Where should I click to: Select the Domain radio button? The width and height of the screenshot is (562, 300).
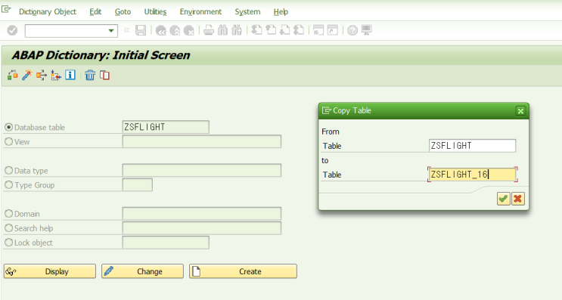coord(8,214)
